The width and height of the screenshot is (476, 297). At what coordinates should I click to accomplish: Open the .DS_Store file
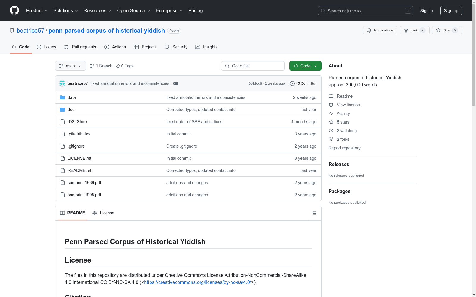(x=77, y=122)
